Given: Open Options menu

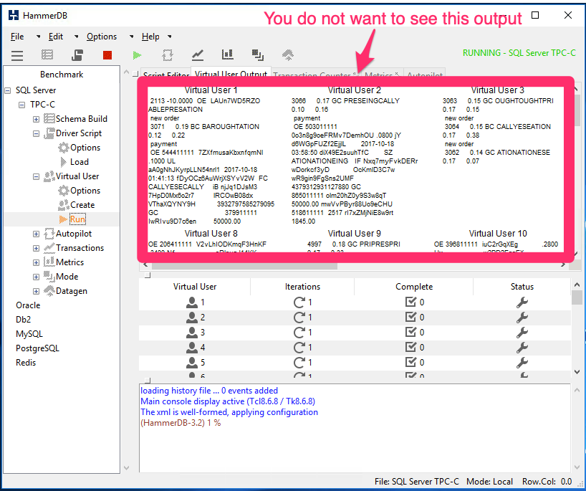Looking at the screenshot, I should tap(102, 37).
